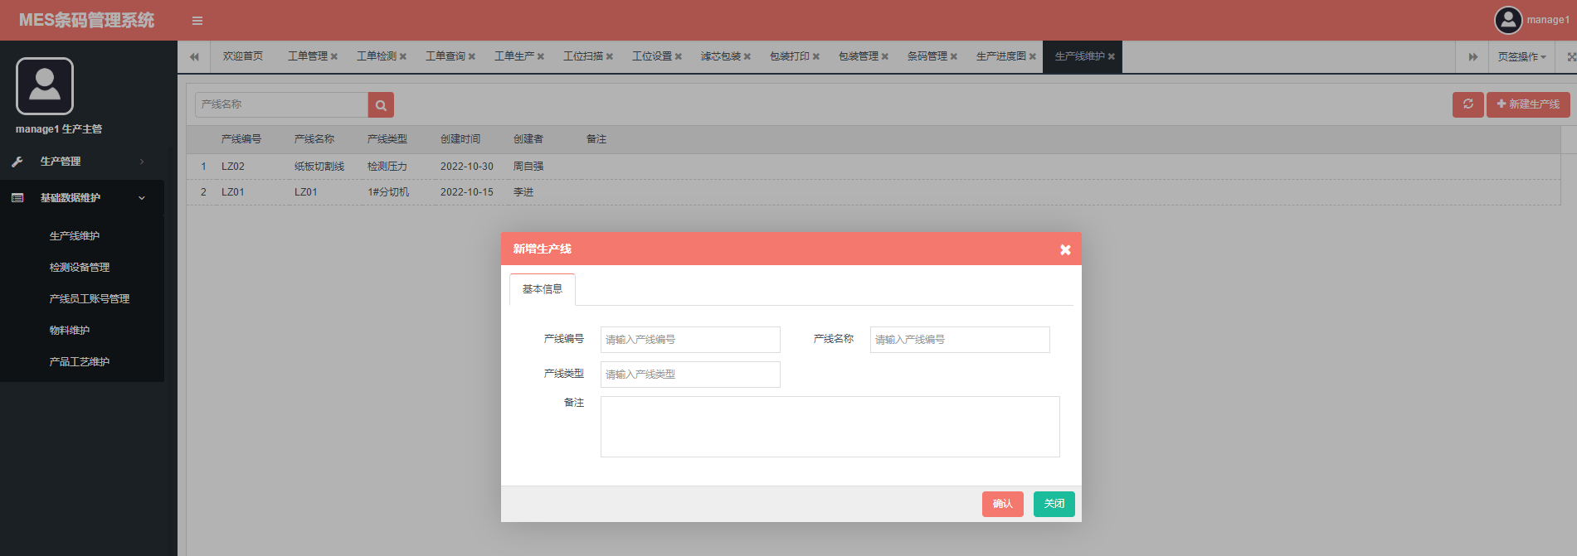Image resolution: width=1577 pixels, height=556 pixels.
Task: Focus the 产线名称 input in the dialog
Action: pos(960,340)
